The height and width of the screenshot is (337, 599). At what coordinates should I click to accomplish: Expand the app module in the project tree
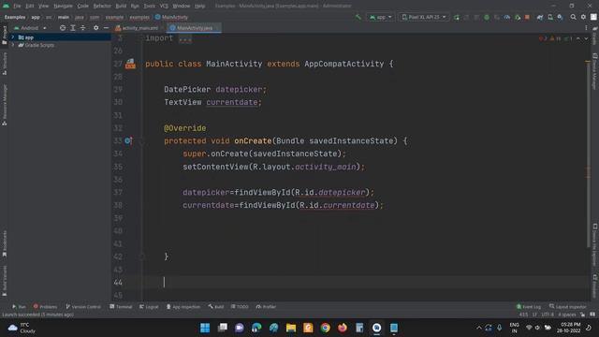[12, 37]
